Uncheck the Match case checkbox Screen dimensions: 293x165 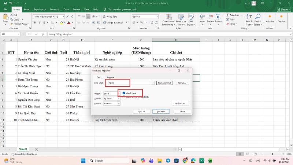[124, 93]
